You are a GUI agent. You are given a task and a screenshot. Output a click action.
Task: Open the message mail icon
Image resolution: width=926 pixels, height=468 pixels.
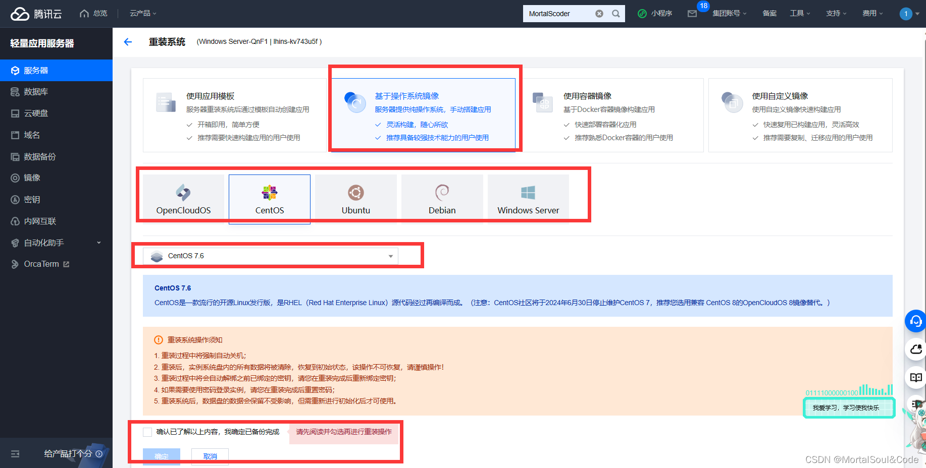(692, 14)
